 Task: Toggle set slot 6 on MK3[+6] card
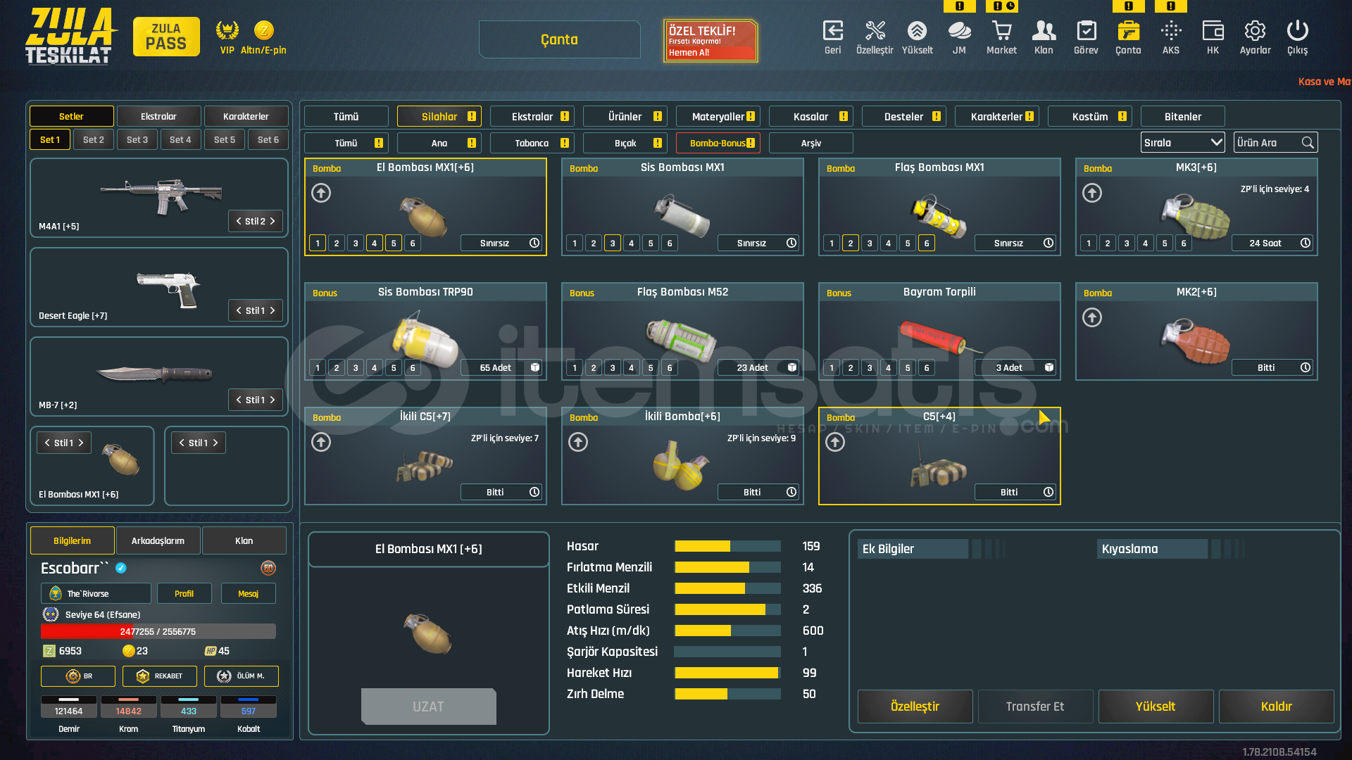pyautogui.click(x=1184, y=243)
